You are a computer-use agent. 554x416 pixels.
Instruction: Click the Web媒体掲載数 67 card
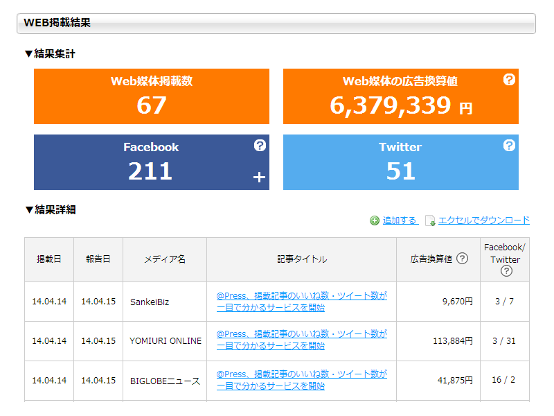[x=152, y=96]
